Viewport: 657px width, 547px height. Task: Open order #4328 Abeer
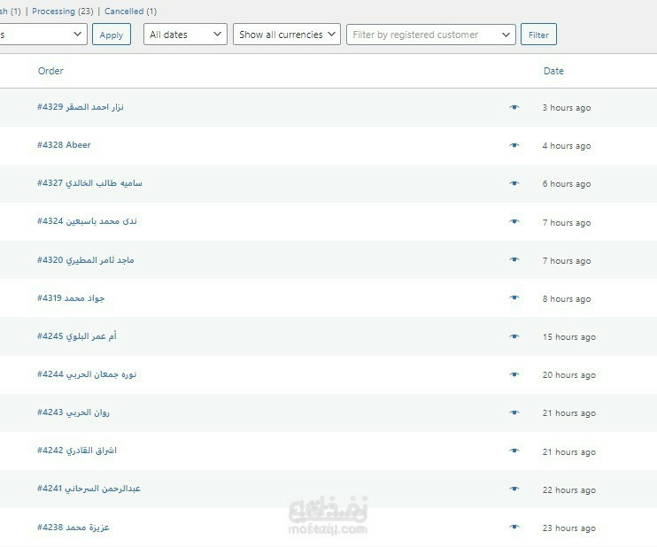64,145
